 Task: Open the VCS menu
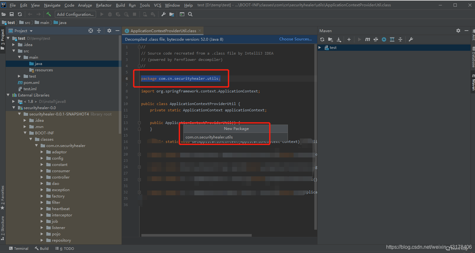click(x=157, y=5)
